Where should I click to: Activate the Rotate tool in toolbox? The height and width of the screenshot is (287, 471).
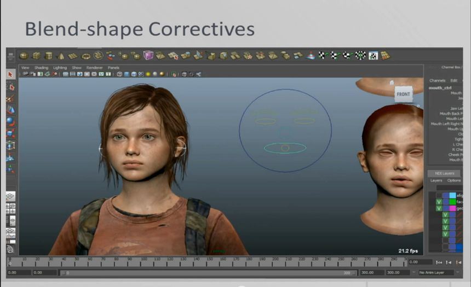10,121
